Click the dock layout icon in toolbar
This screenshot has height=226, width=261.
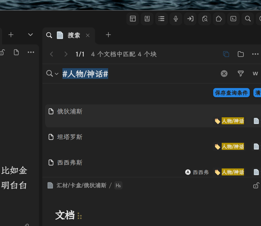tap(132, 19)
